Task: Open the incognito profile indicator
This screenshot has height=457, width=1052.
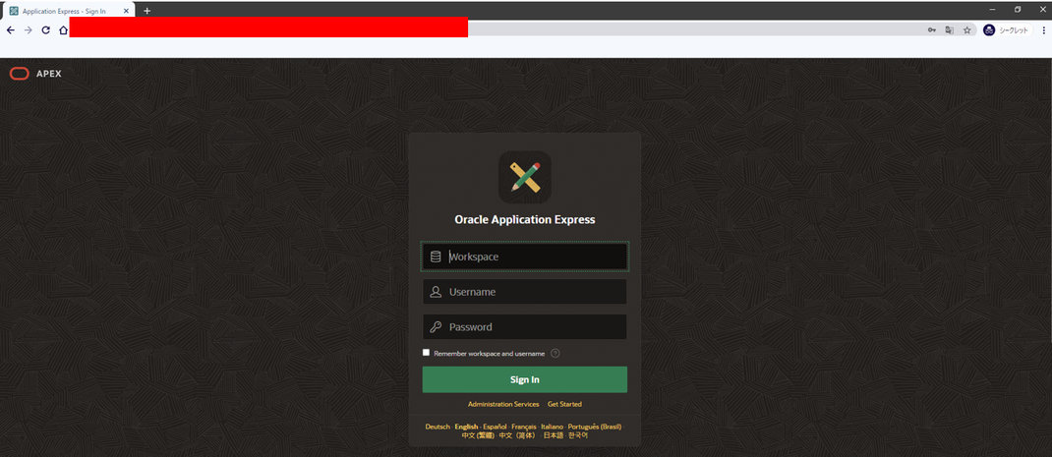Action: tap(1008, 30)
